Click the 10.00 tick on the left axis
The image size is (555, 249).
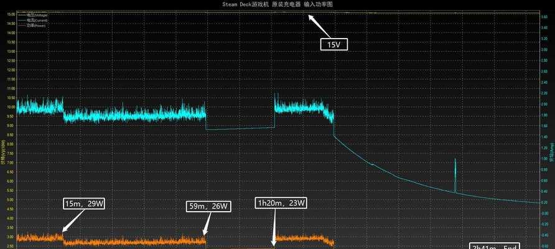point(11,107)
